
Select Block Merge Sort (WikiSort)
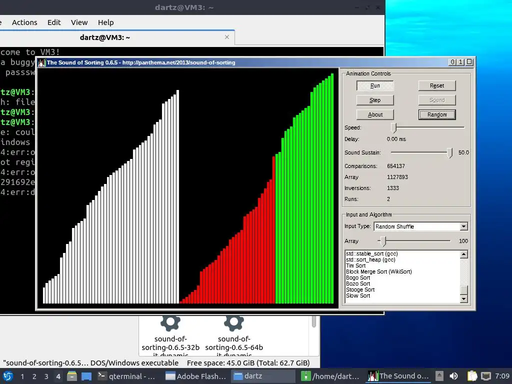tap(379, 271)
